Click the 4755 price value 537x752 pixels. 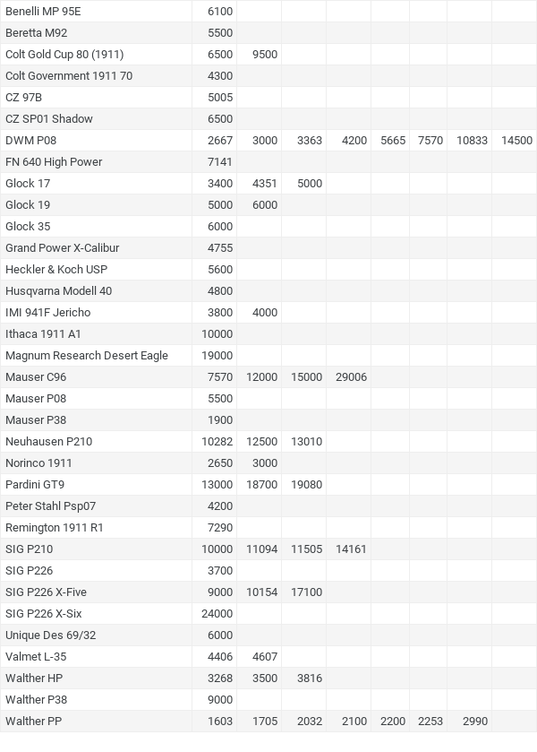[x=220, y=248]
